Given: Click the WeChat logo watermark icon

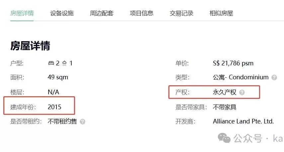Looking at the screenshot, I should coord(224,138).
